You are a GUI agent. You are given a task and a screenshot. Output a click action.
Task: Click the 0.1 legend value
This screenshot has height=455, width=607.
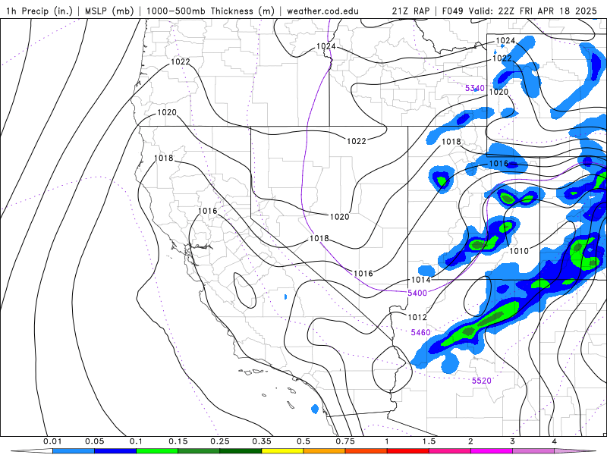click(x=137, y=441)
